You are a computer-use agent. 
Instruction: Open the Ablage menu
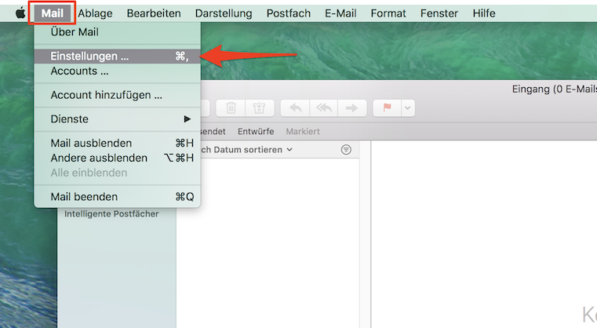pyautogui.click(x=95, y=13)
